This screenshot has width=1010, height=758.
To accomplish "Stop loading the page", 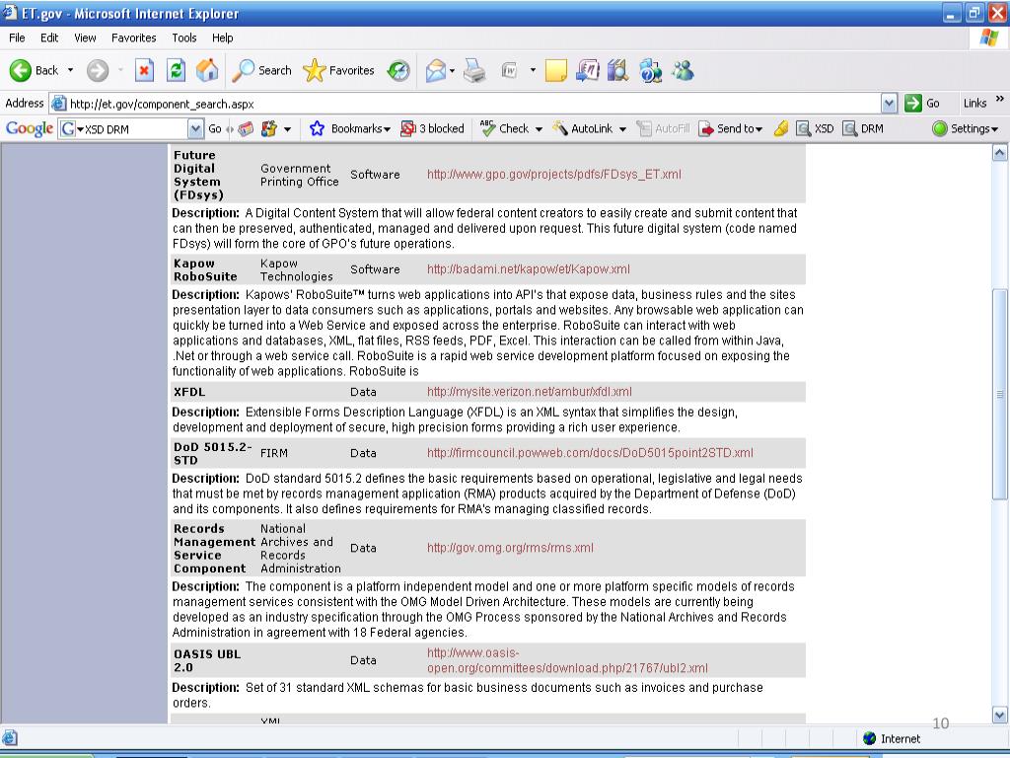I will (x=144, y=70).
